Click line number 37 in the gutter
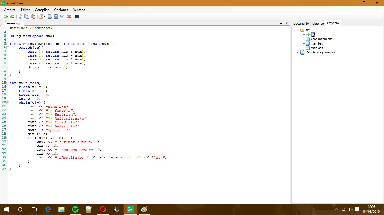Viewport: 384px width, 215px height. click(x=4, y=169)
